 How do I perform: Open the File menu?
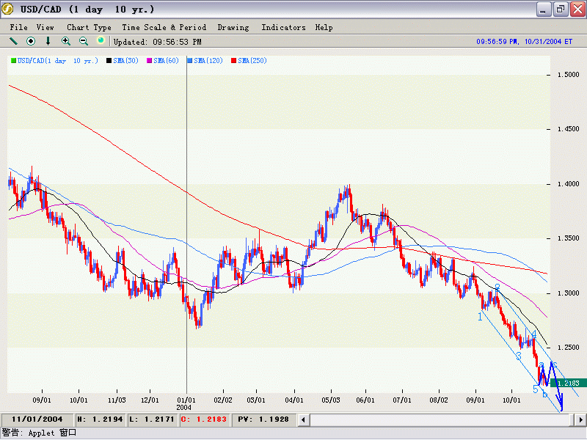18,27
